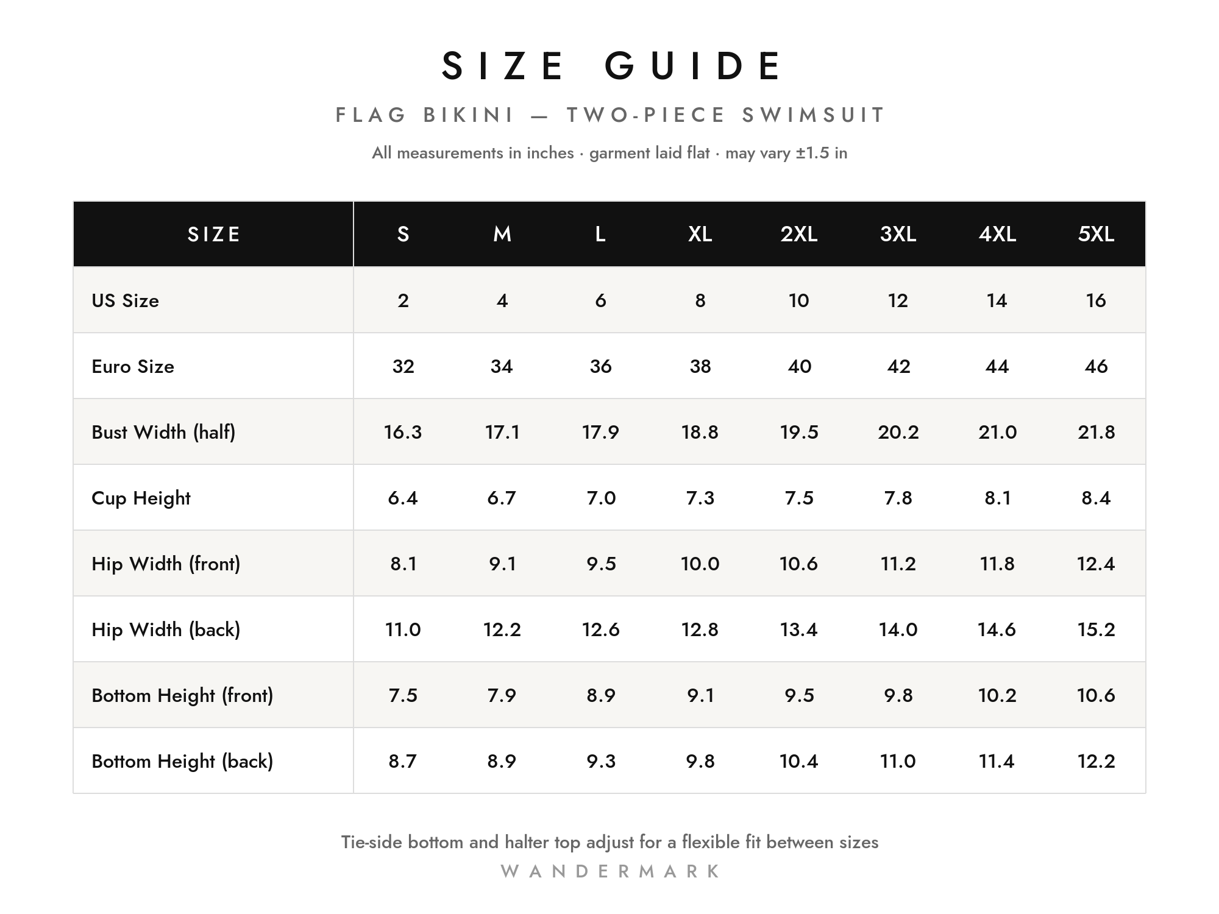Select the Euro Size row label
The height and width of the screenshot is (914, 1219).
click(x=133, y=366)
